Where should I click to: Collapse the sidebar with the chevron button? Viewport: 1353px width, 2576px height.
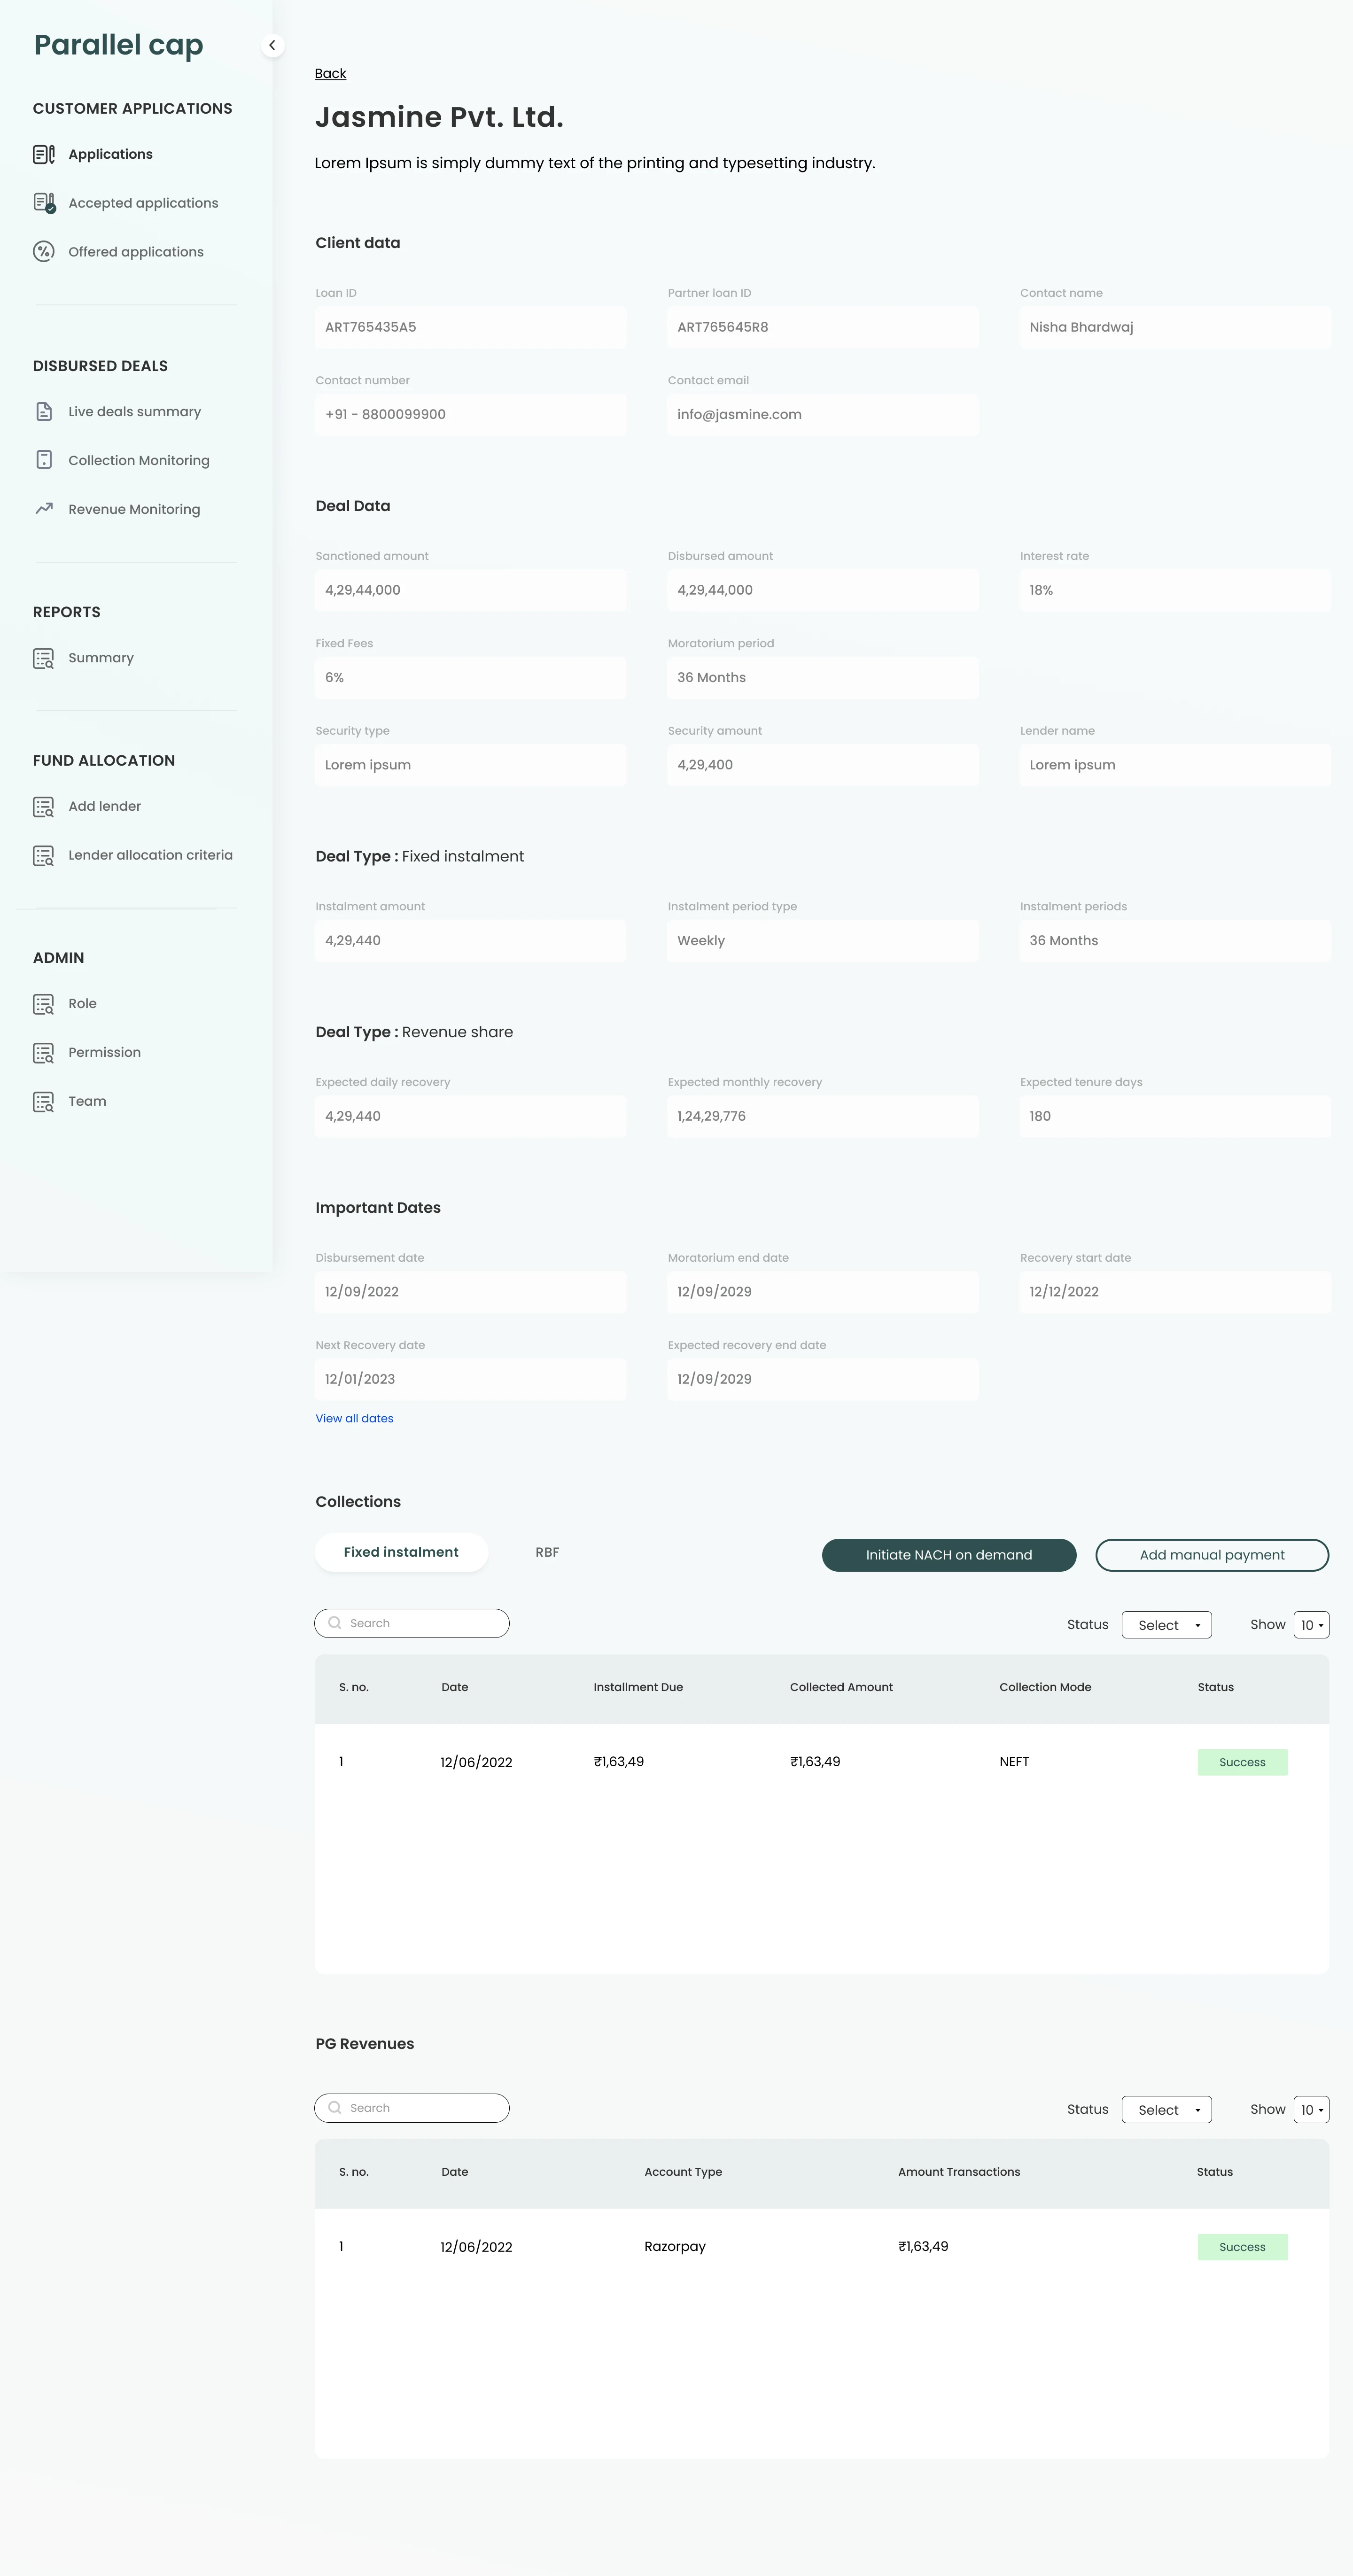272,45
